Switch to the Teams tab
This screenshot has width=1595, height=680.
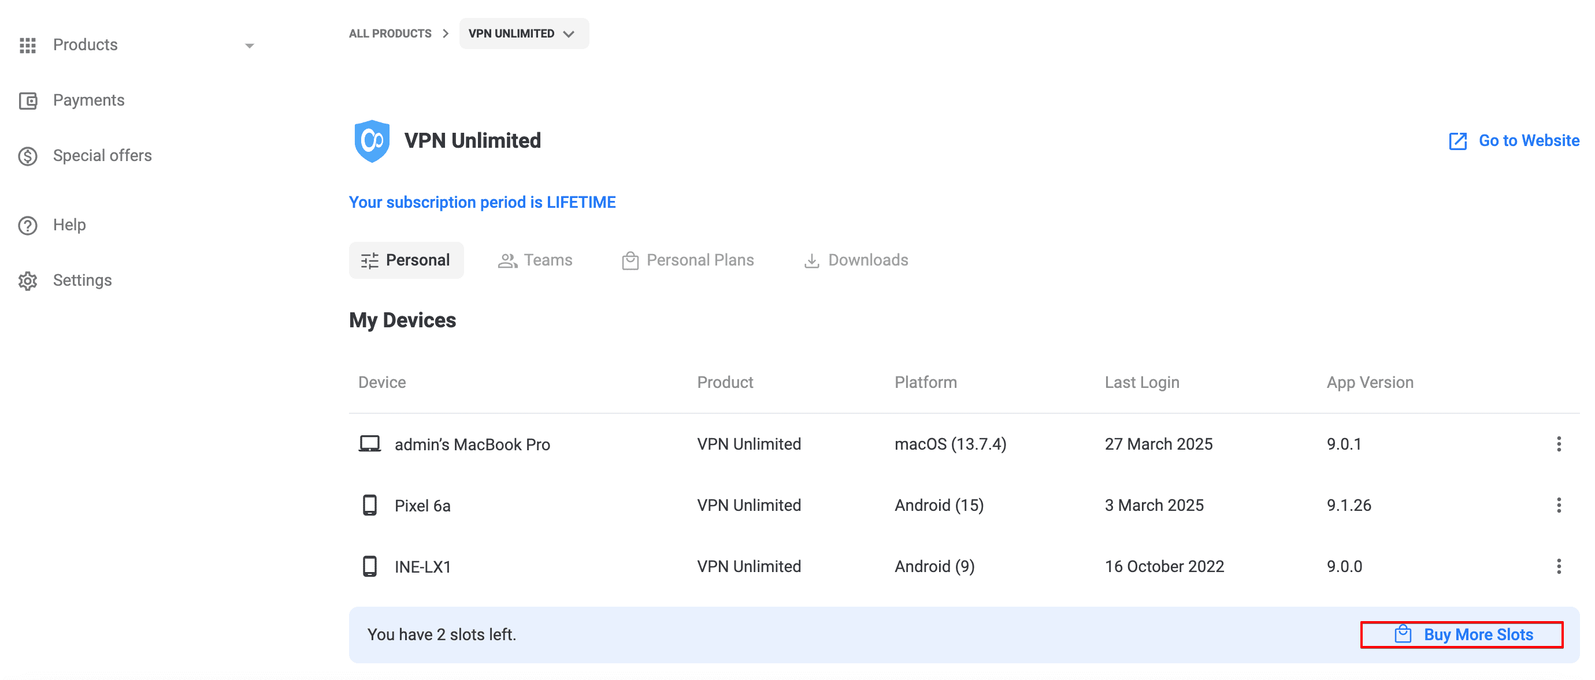535,260
